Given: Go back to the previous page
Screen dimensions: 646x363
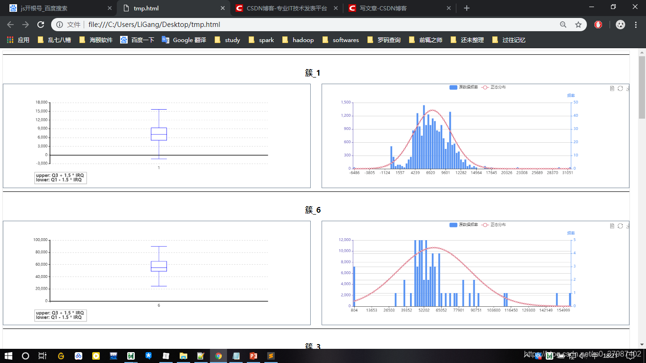Looking at the screenshot, I should click(x=10, y=25).
